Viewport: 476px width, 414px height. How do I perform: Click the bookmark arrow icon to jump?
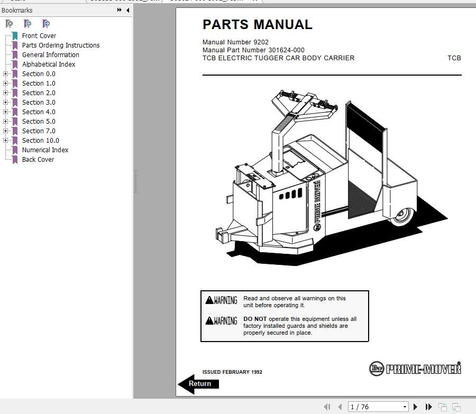pos(46,24)
